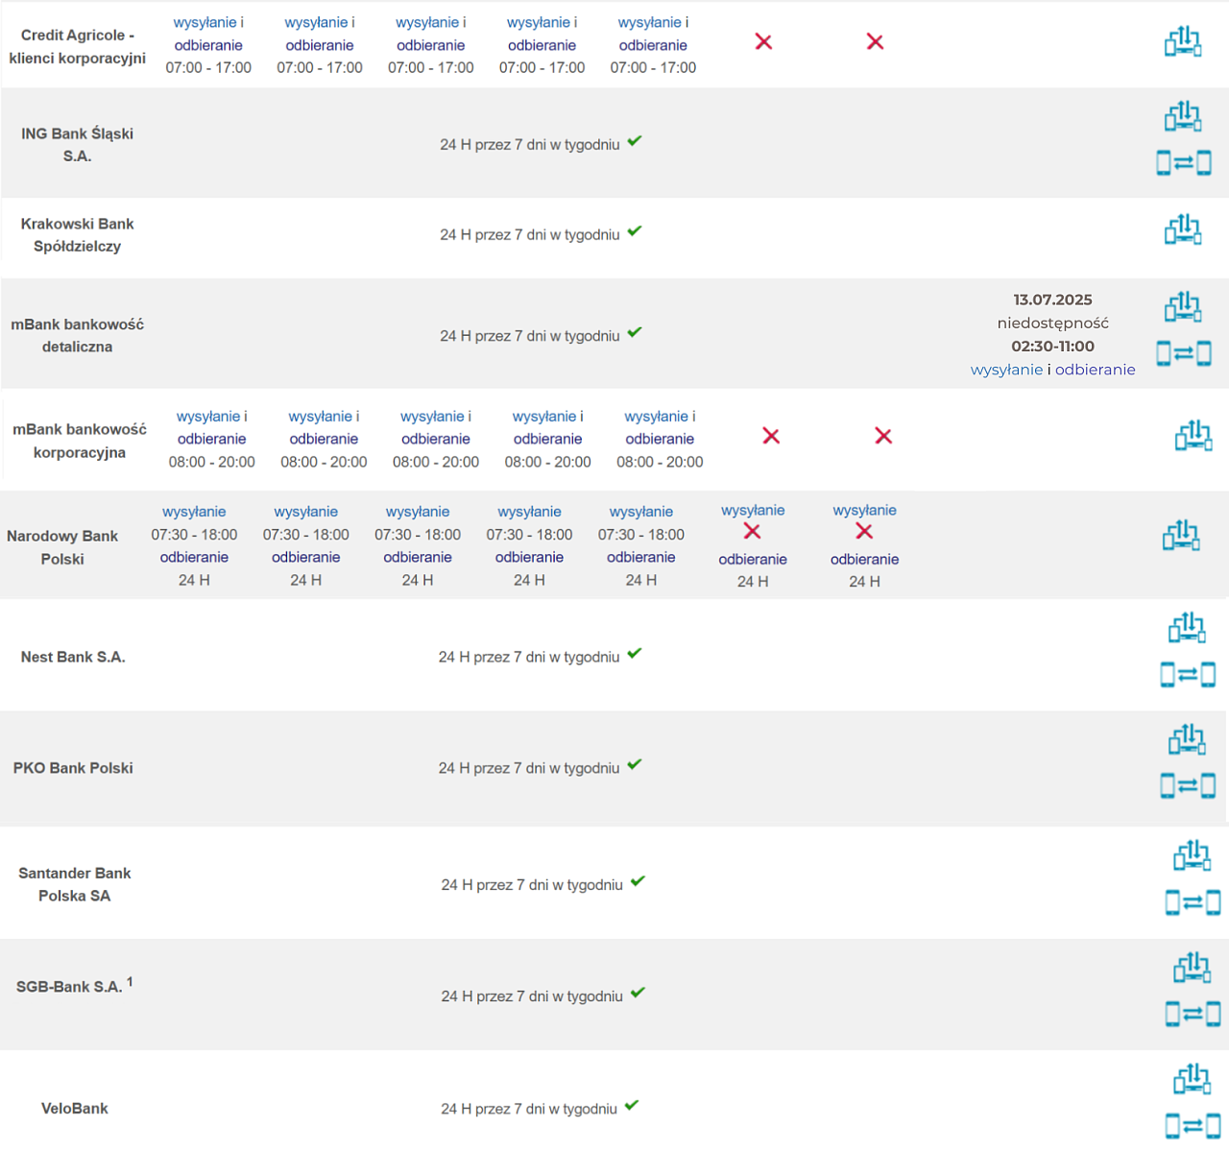
Task: Click VeloBank computer network icon
Action: 1192,1079
